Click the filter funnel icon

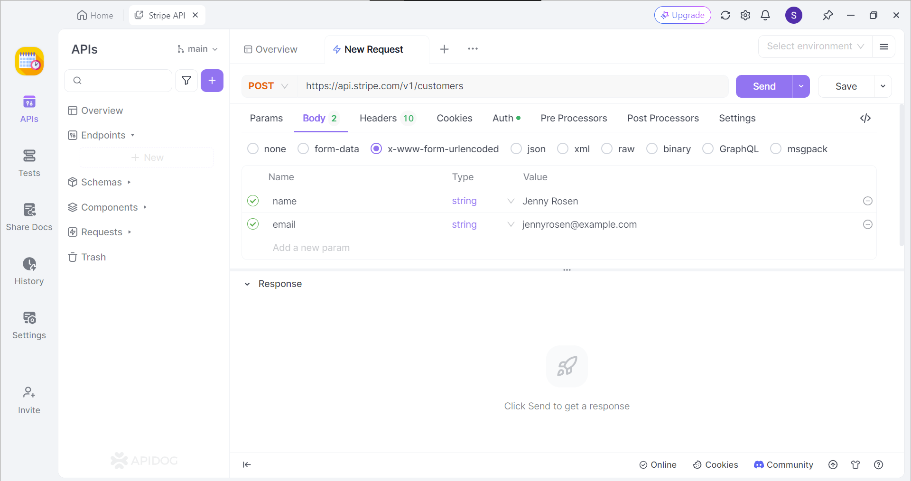[186, 81]
